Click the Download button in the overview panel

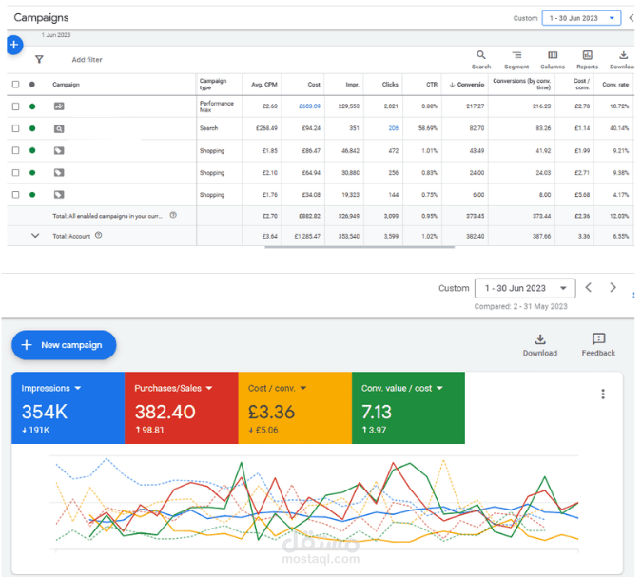(540, 345)
